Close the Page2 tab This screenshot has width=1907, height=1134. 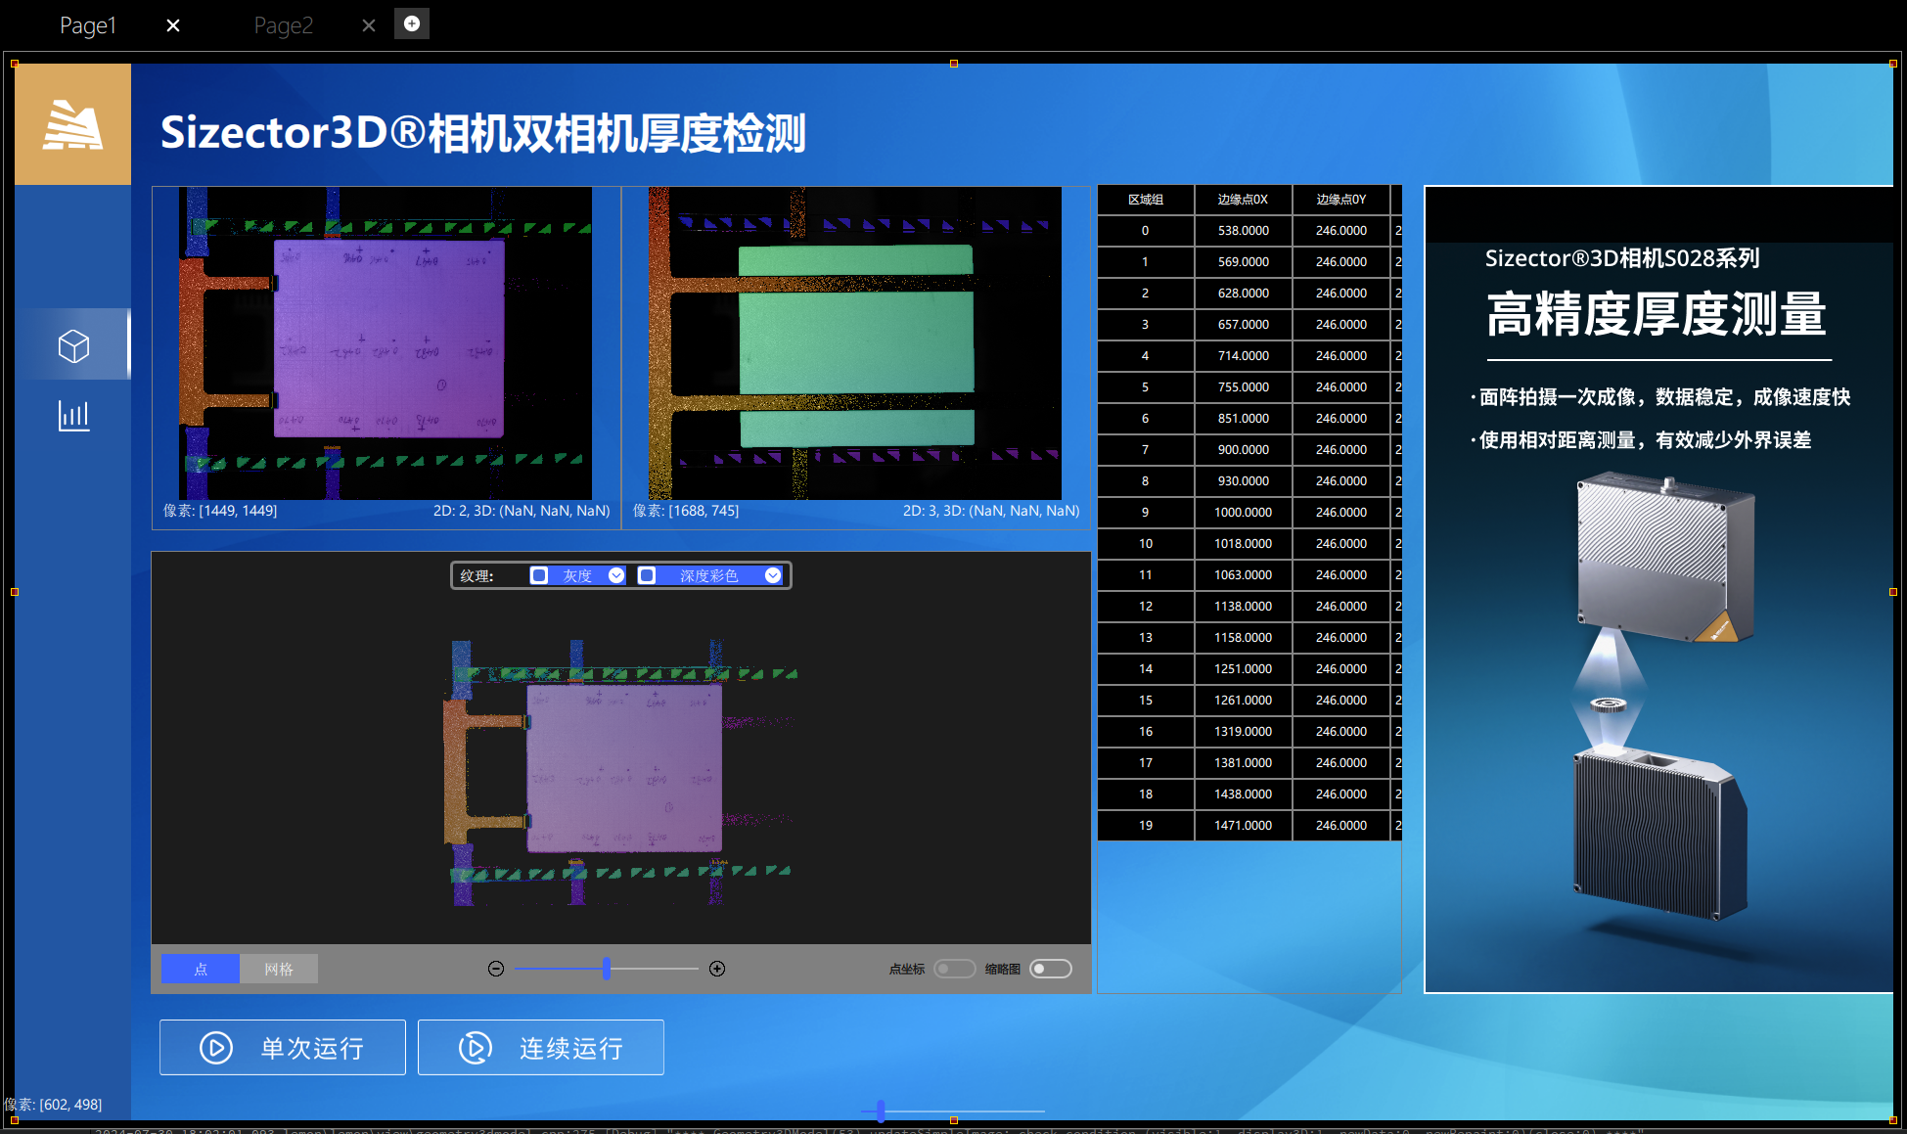368,25
